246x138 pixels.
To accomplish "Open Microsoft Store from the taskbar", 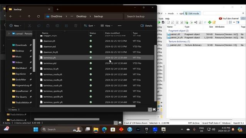I will point(113,130).
